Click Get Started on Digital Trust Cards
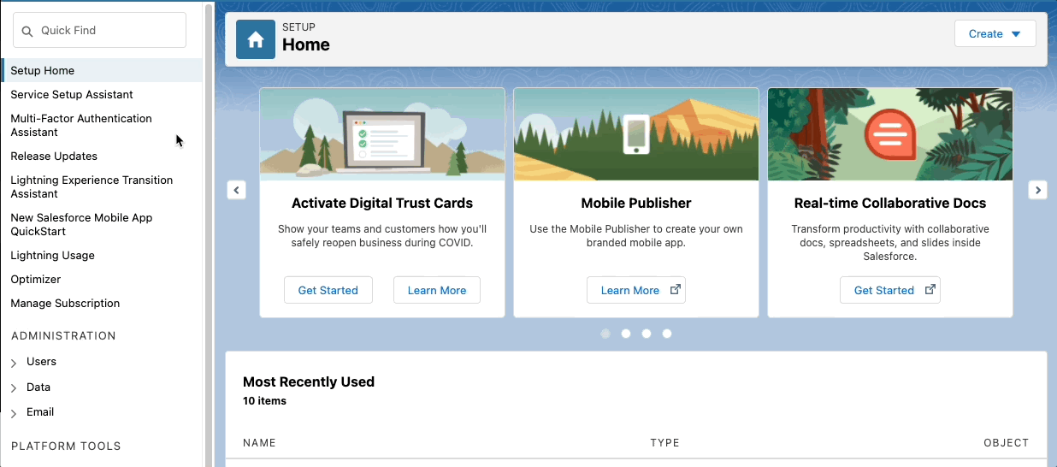Viewport: 1057px width, 467px height. pos(328,290)
